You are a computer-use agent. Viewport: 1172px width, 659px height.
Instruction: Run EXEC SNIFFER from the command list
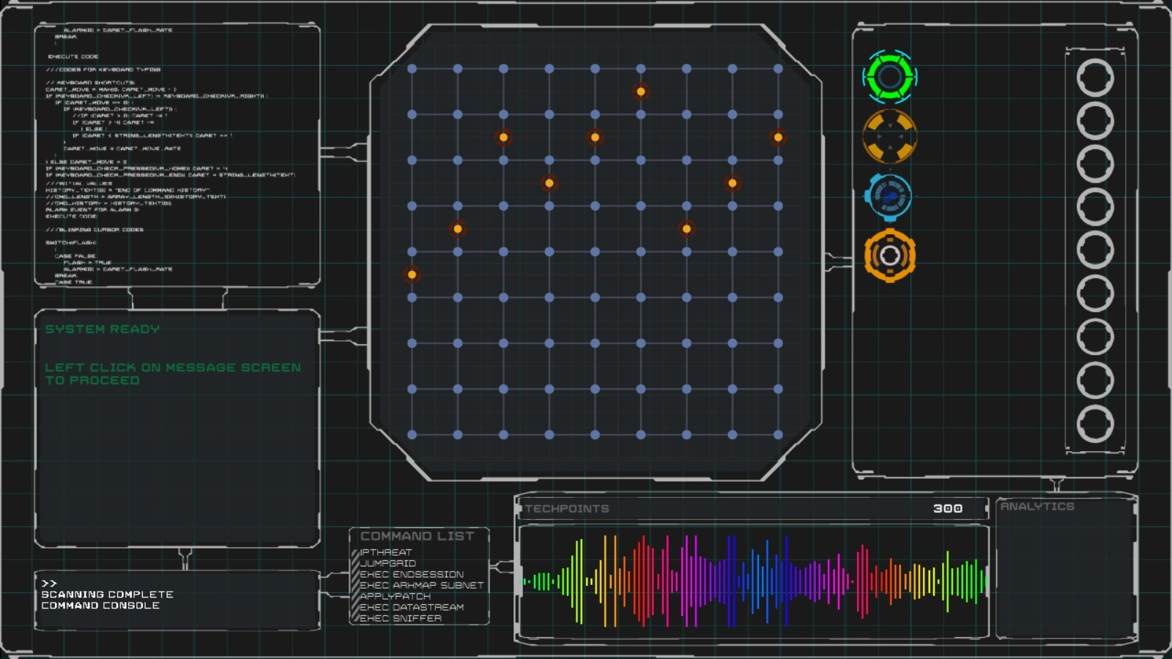coord(401,618)
